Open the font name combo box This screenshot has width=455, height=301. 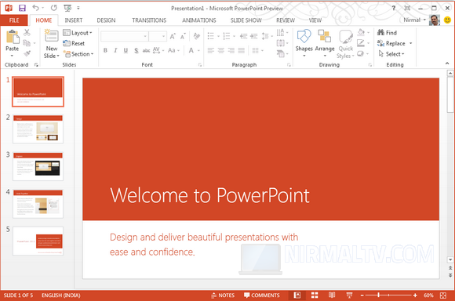pyautogui.click(x=125, y=36)
